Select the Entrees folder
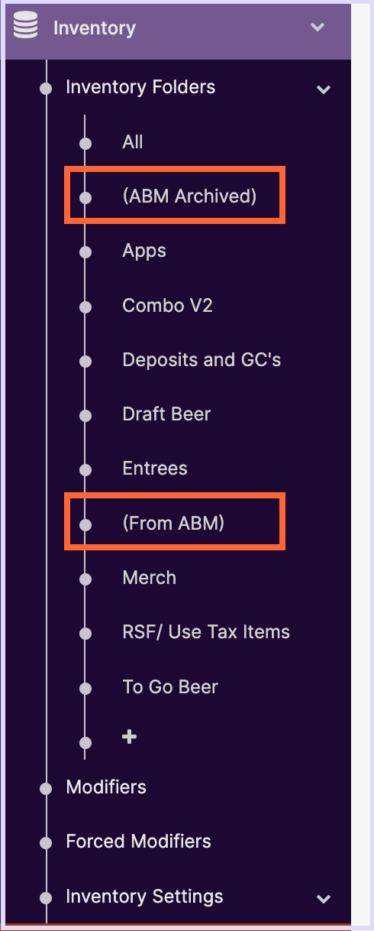Image resolution: width=374 pixels, height=931 pixels. click(155, 469)
